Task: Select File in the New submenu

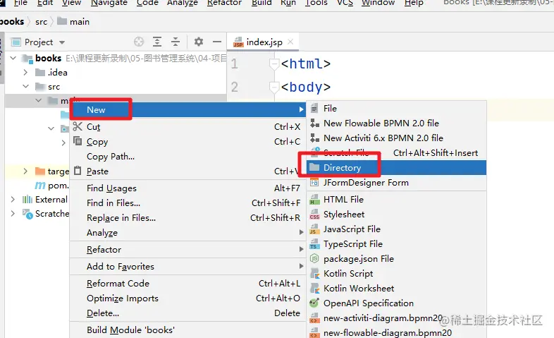Action: tap(396, 108)
